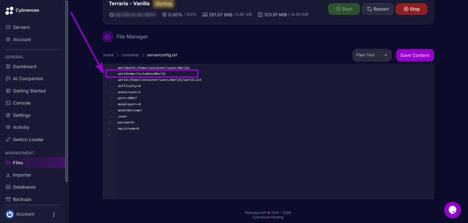The width and height of the screenshot is (468, 223).
Task: Click the Settings gear icon
Action: point(8,115)
